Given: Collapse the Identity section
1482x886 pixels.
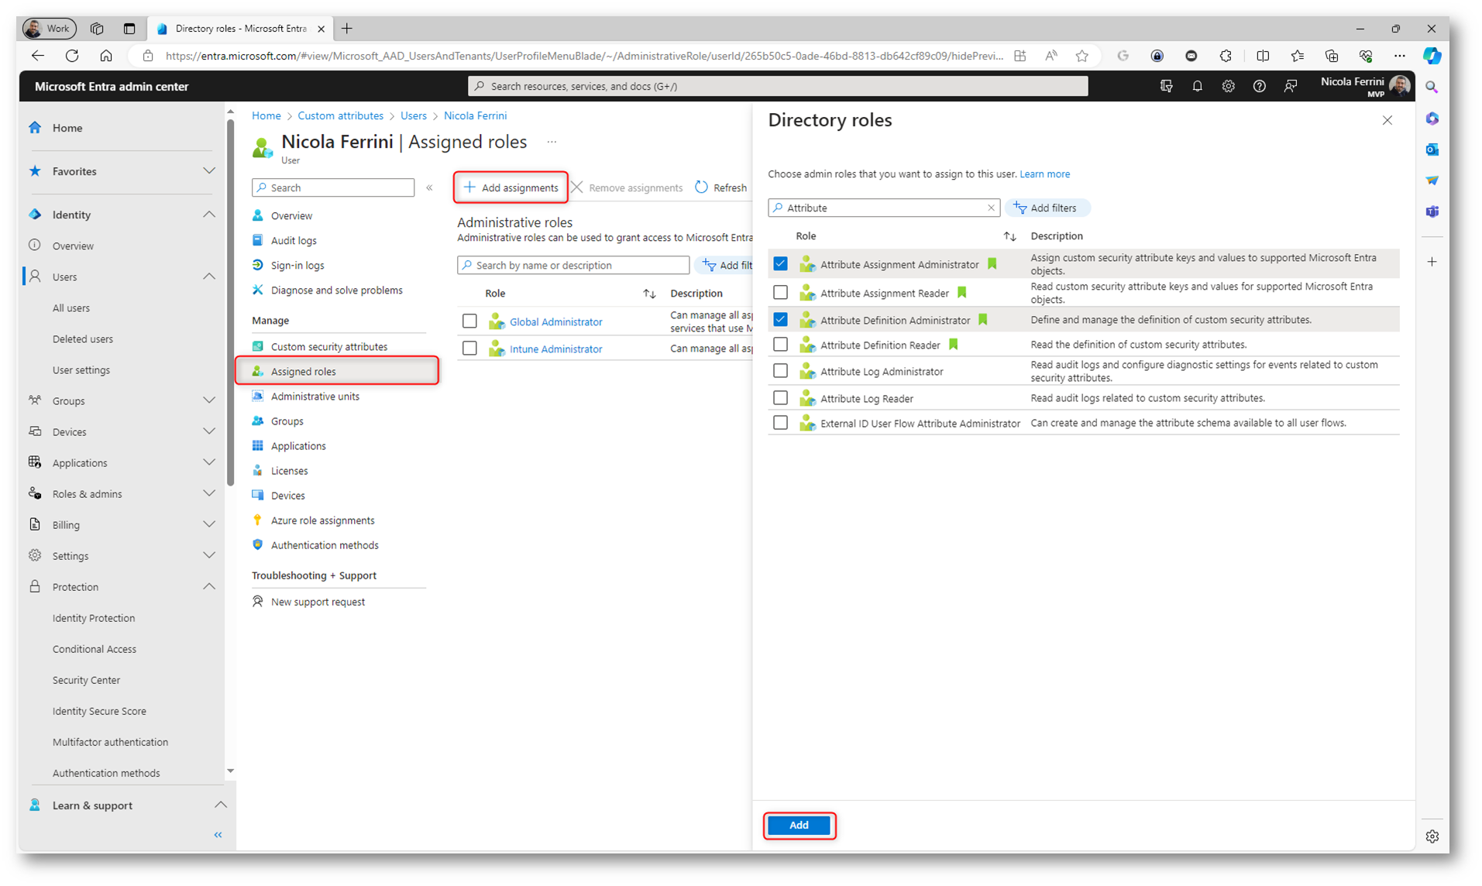Looking at the screenshot, I should coord(208,215).
